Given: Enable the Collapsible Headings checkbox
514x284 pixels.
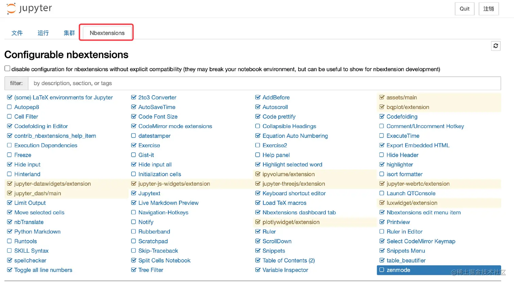Looking at the screenshot, I should (x=258, y=126).
